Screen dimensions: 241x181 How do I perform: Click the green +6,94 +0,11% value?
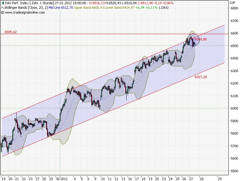point(146,8)
